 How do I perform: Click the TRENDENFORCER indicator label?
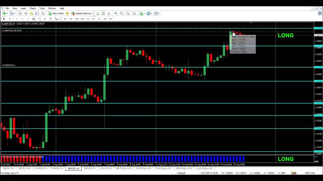[x=22, y=157]
